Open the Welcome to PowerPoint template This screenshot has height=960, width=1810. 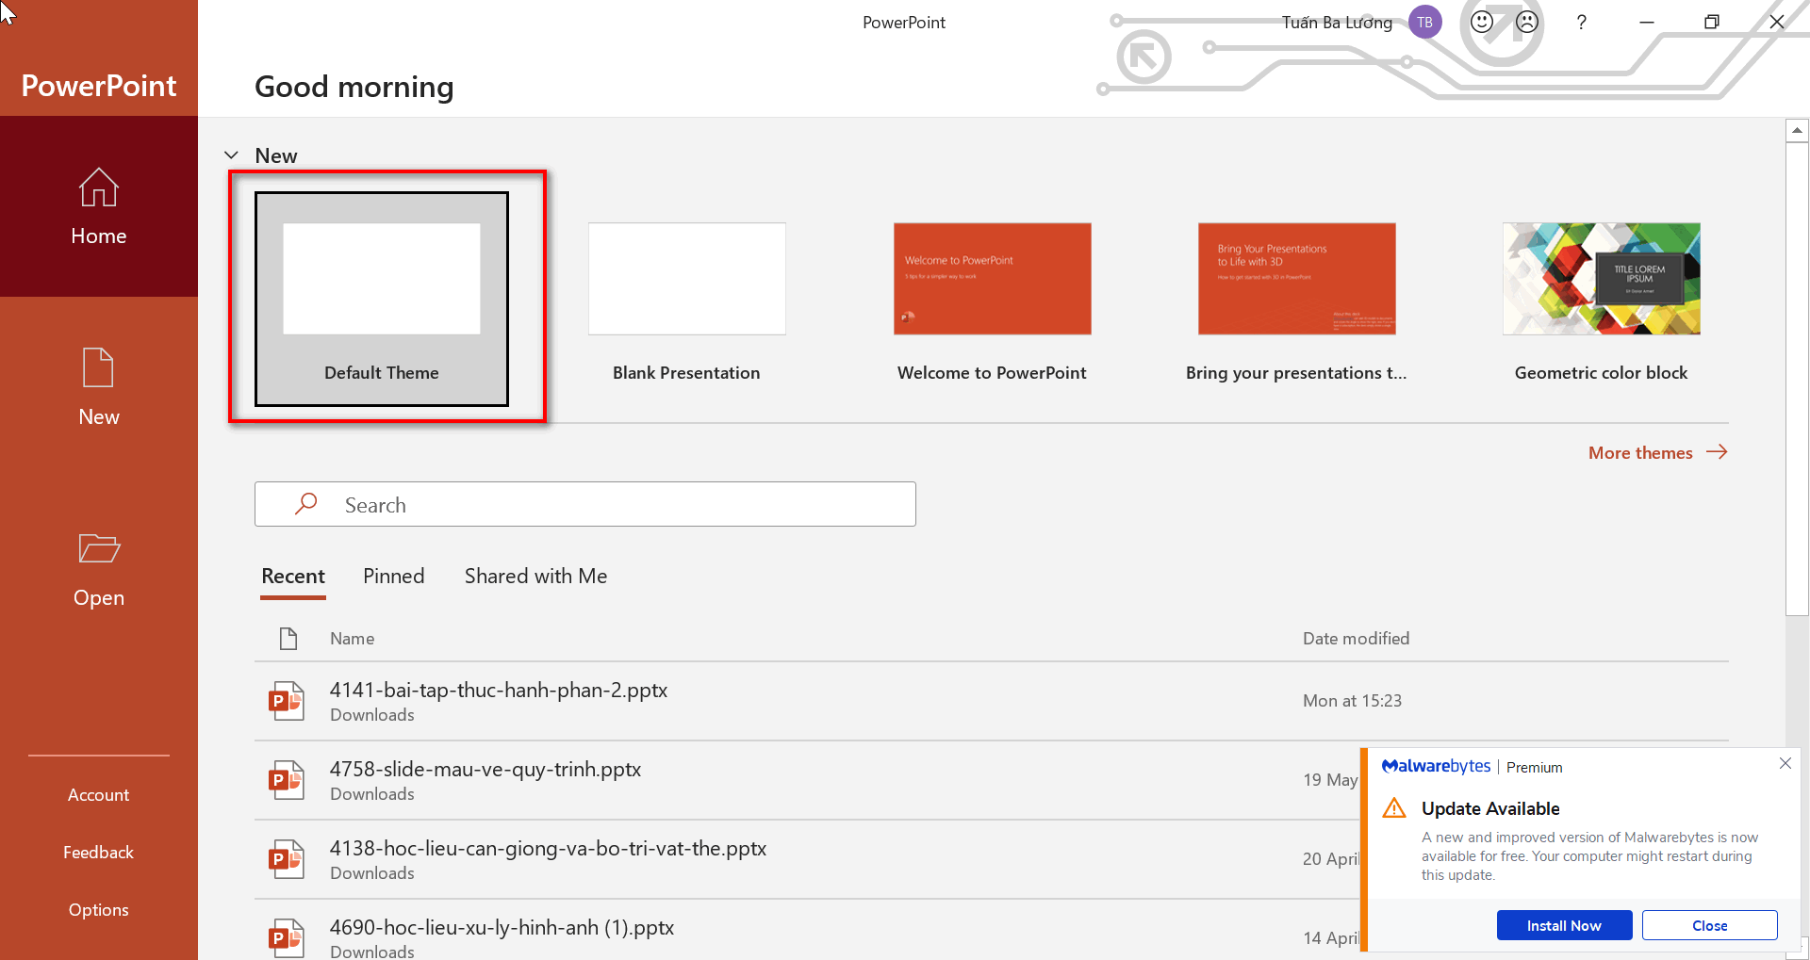point(992,299)
